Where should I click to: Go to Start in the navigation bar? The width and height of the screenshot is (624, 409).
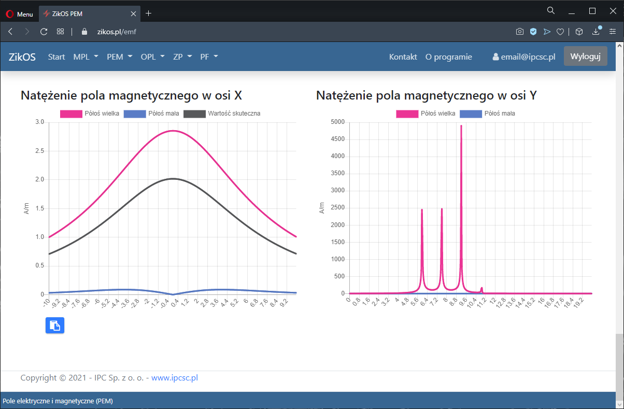click(x=56, y=57)
